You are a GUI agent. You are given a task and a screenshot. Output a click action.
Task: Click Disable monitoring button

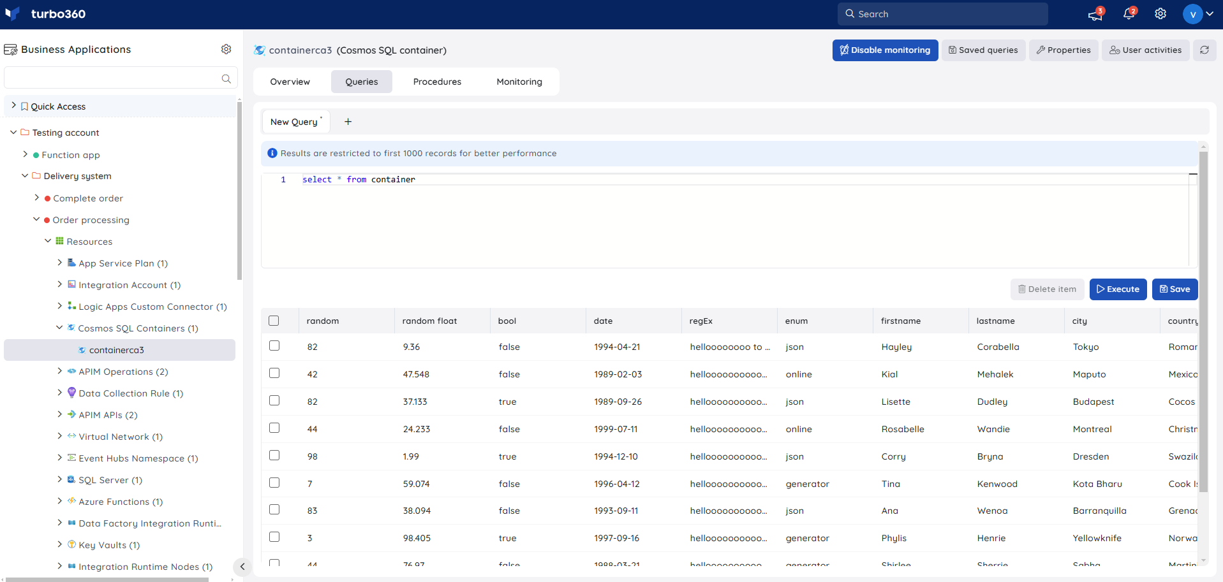point(885,50)
